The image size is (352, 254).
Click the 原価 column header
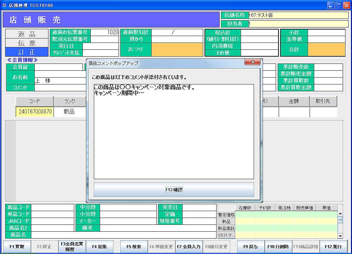(327, 208)
